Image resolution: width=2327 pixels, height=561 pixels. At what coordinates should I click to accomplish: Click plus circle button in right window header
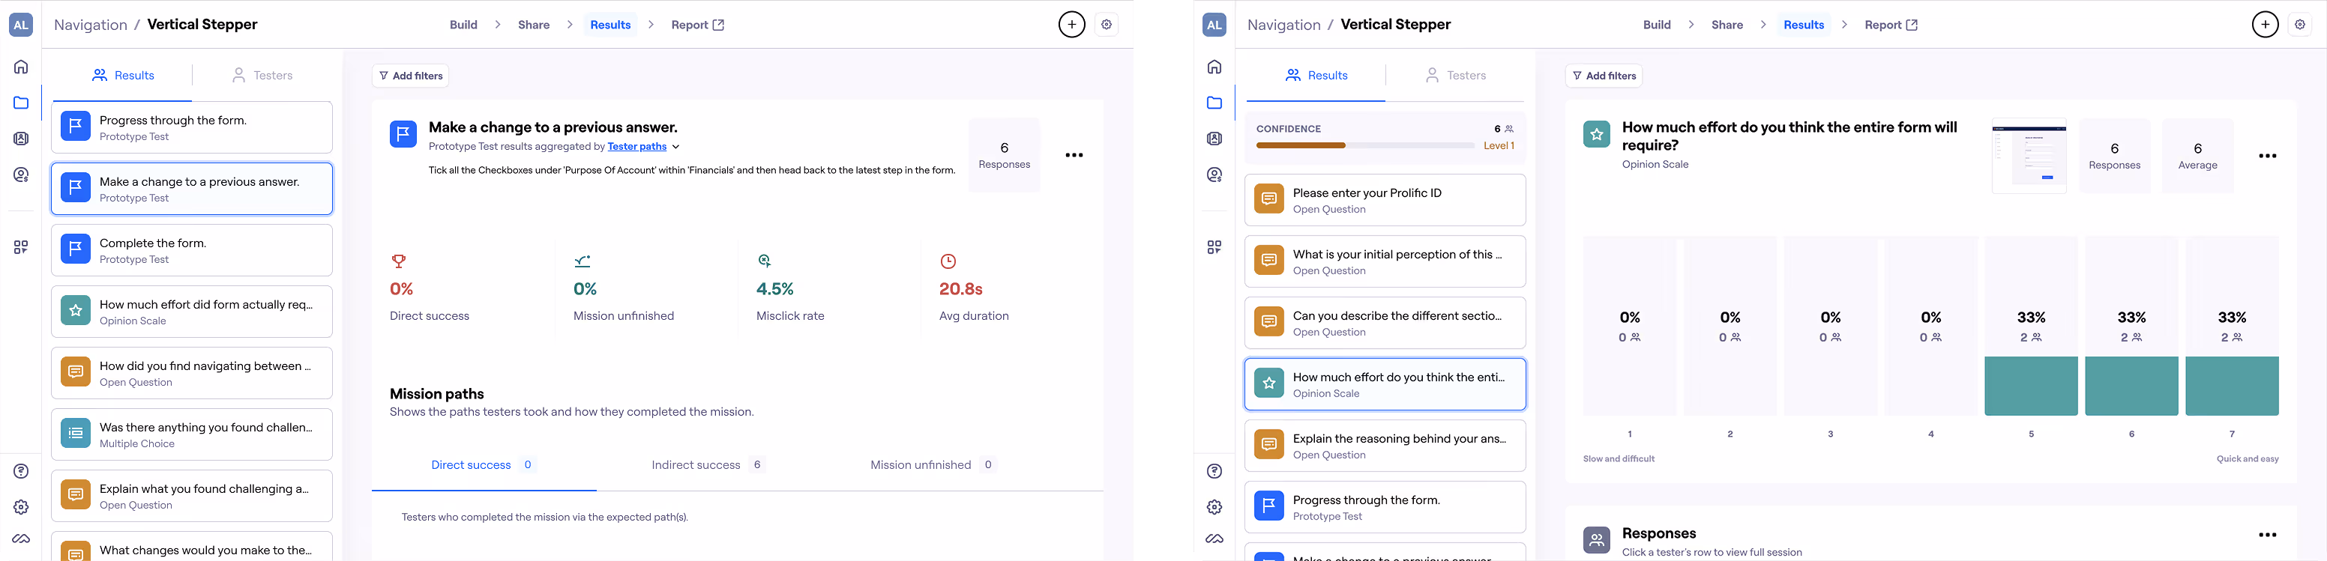point(2265,25)
